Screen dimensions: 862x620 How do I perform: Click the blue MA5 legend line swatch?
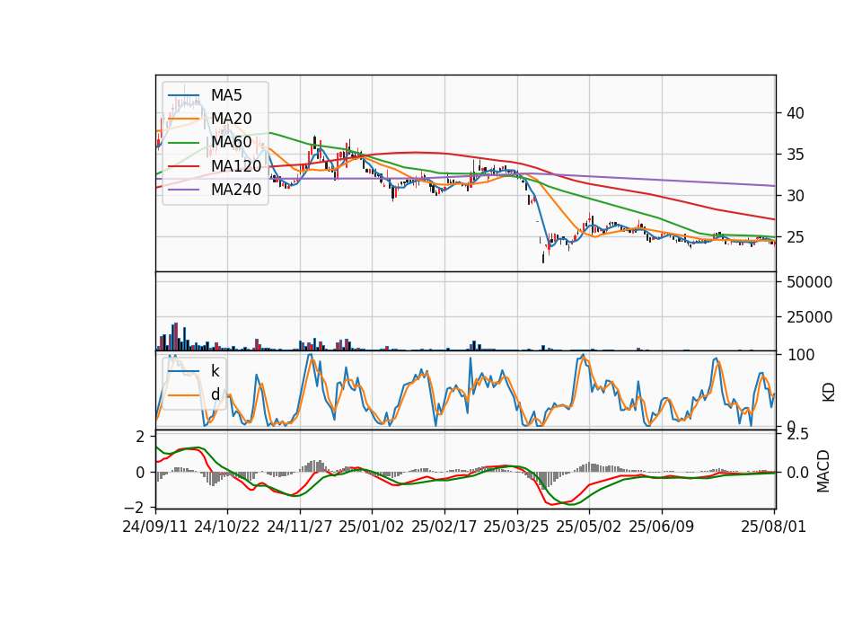pos(183,95)
